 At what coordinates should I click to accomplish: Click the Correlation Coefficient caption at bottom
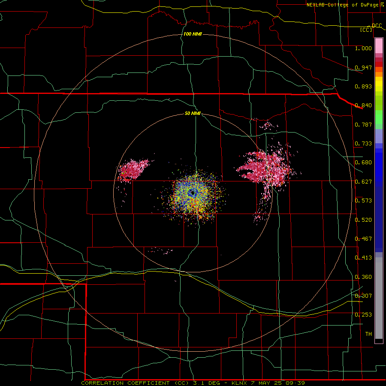(193, 383)
